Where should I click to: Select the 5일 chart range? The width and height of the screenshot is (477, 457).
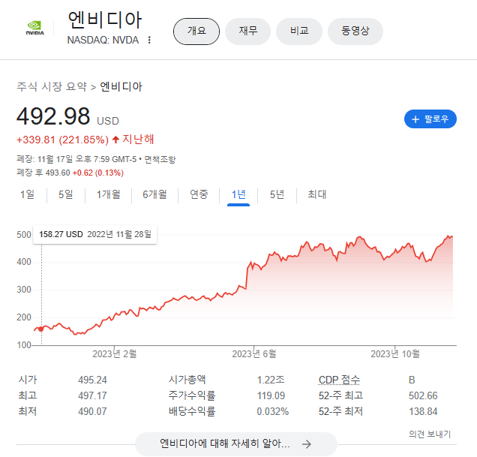[66, 194]
